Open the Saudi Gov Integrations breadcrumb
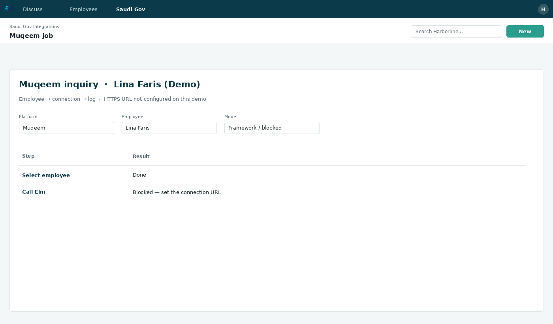The image size is (553, 324). click(34, 26)
